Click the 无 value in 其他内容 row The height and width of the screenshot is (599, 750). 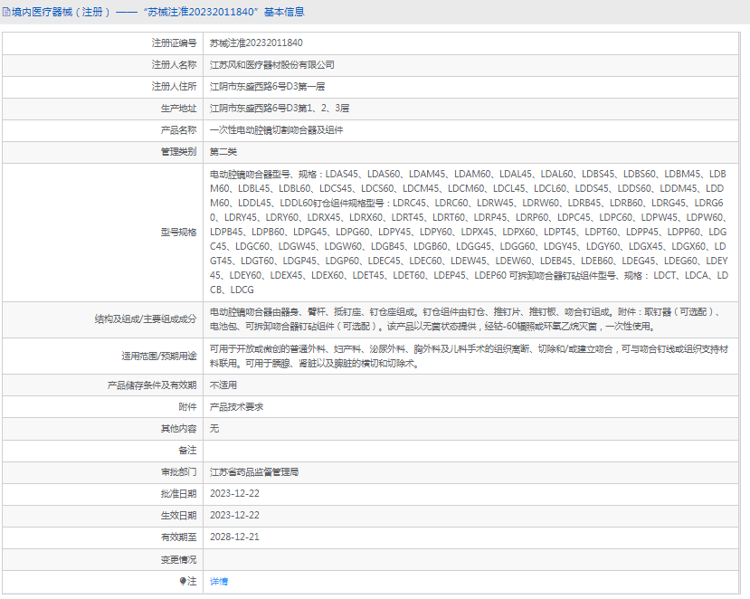click(x=214, y=429)
